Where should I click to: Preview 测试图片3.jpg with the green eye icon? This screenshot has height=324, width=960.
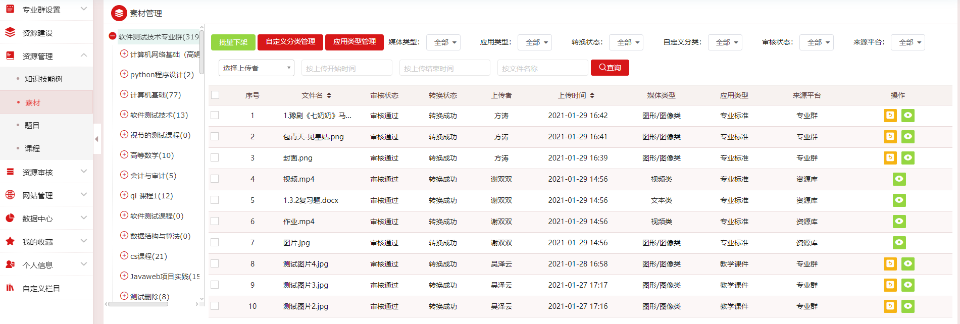[908, 285]
